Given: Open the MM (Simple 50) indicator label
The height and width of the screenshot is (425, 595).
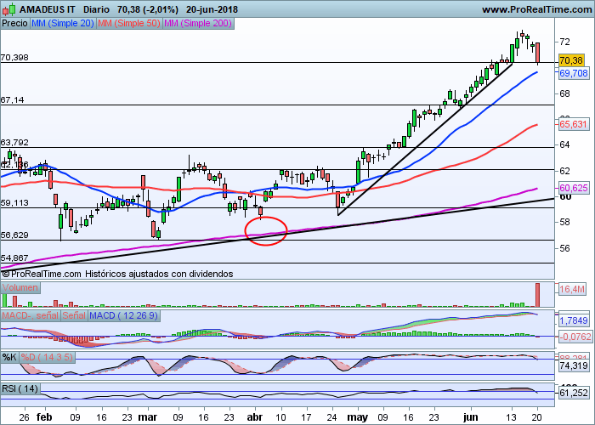Looking at the screenshot, I should [129, 24].
